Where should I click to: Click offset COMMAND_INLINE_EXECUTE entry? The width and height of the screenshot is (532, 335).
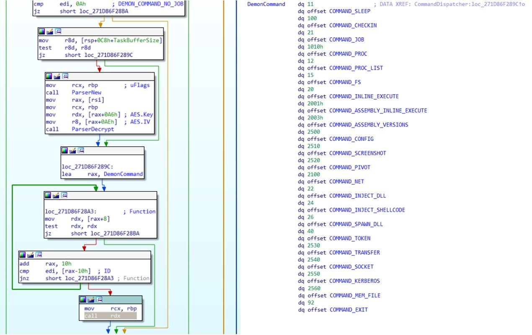pos(348,96)
